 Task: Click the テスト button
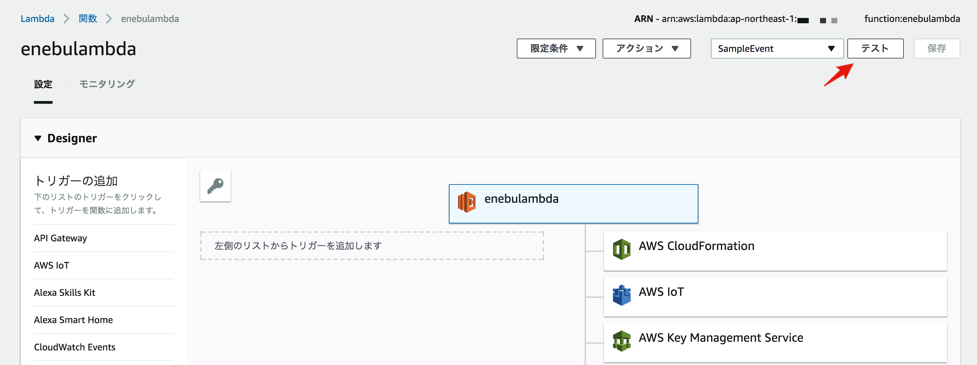click(875, 49)
